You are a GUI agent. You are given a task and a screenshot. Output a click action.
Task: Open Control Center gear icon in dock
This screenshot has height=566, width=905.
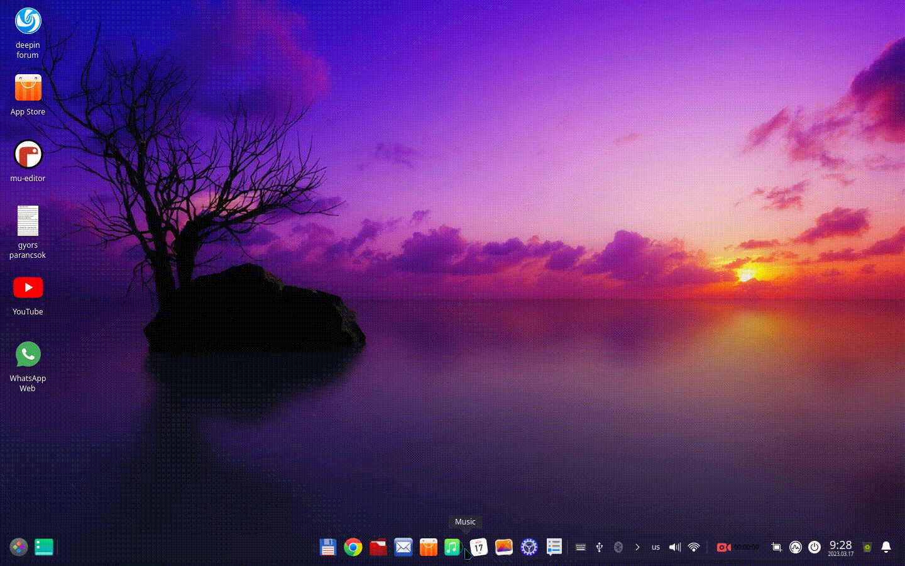pos(529,547)
